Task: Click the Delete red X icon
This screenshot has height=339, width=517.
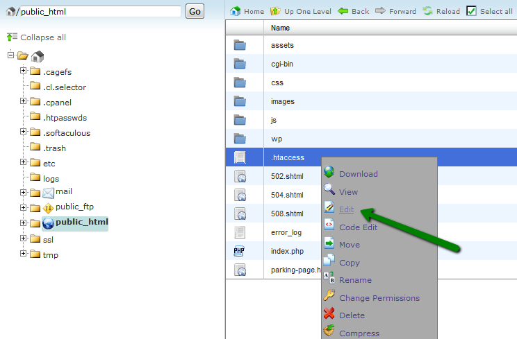Action: pyautogui.click(x=329, y=315)
